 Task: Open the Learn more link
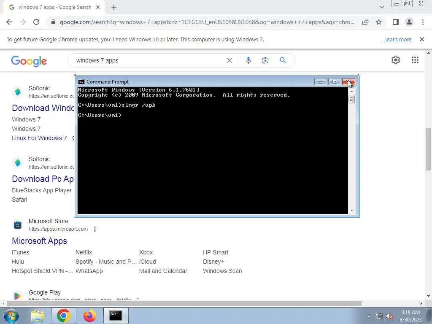pyautogui.click(x=398, y=39)
